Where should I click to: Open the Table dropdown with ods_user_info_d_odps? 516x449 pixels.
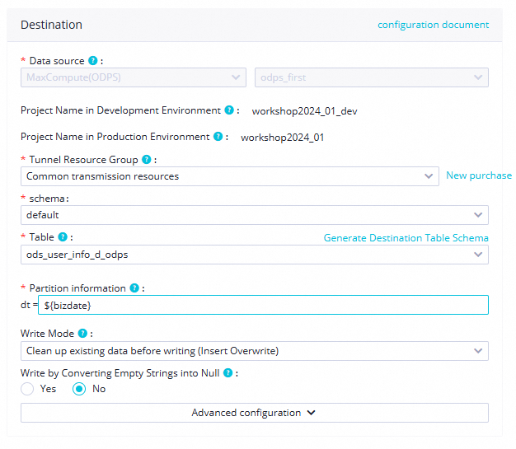click(x=254, y=255)
